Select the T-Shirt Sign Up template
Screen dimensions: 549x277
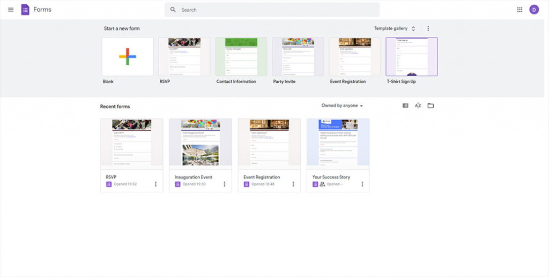pyautogui.click(x=411, y=57)
